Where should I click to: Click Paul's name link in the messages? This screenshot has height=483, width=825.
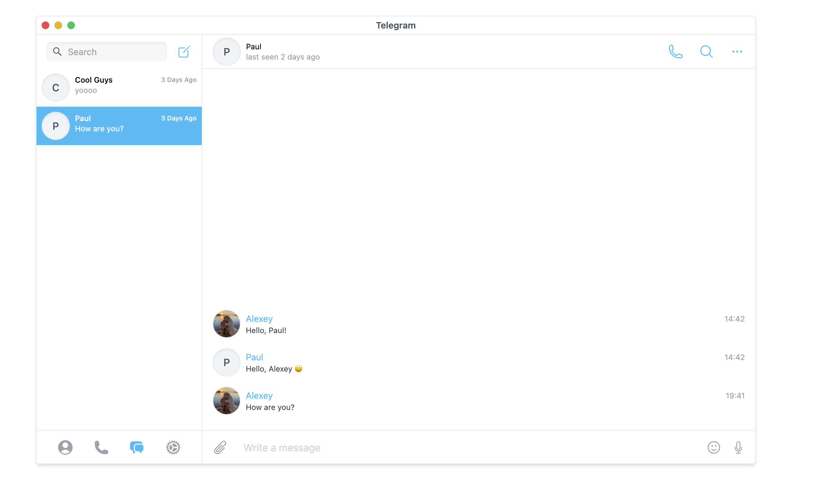pyautogui.click(x=254, y=357)
